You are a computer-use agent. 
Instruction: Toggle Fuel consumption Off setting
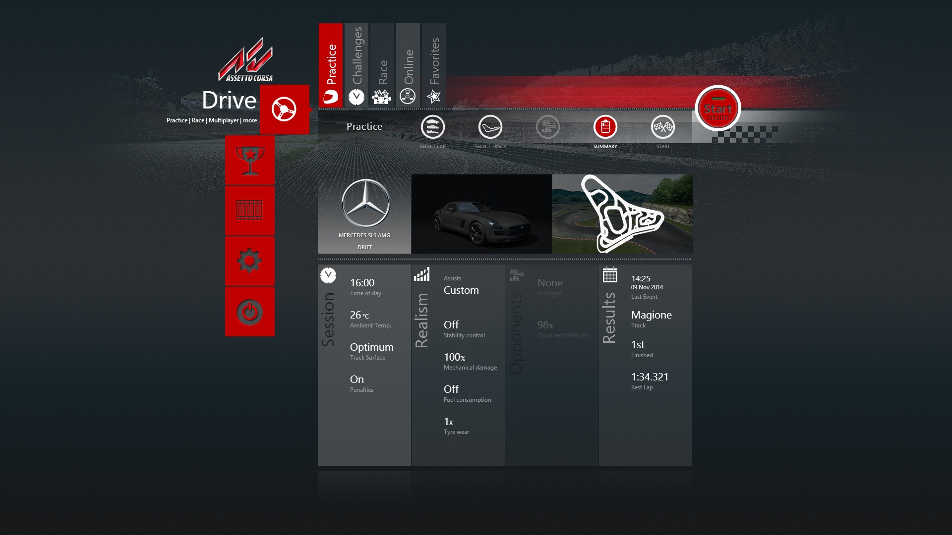coord(451,390)
